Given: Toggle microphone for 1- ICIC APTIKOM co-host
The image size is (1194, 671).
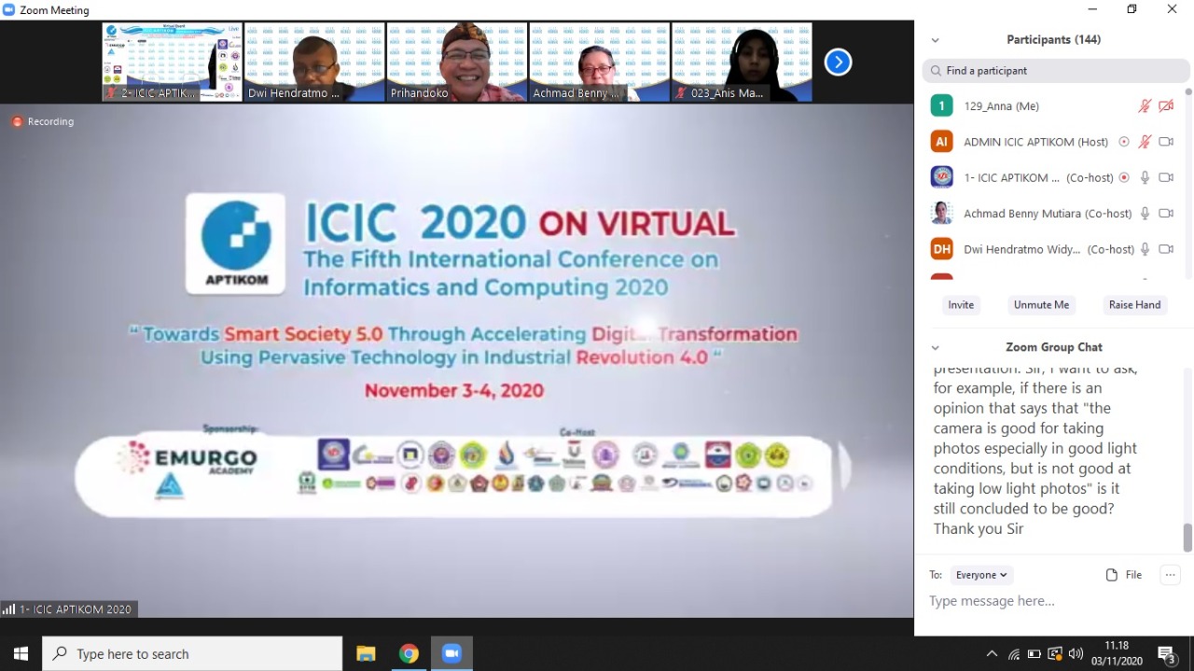Looking at the screenshot, I should [1145, 177].
